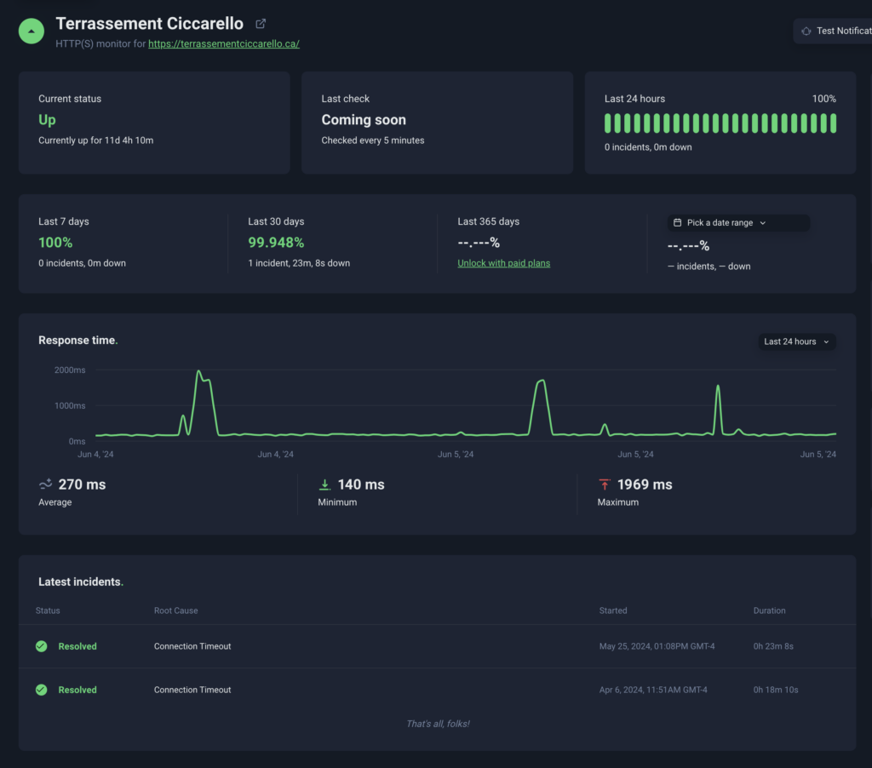Click the Unlock with paid plans link
Image resolution: width=872 pixels, height=768 pixels.
point(503,263)
